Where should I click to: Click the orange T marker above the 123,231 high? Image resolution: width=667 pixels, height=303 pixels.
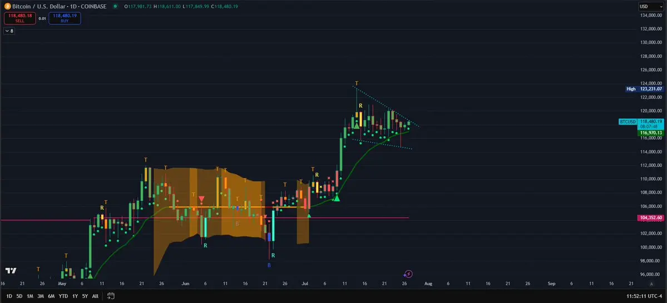tap(357, 83)
